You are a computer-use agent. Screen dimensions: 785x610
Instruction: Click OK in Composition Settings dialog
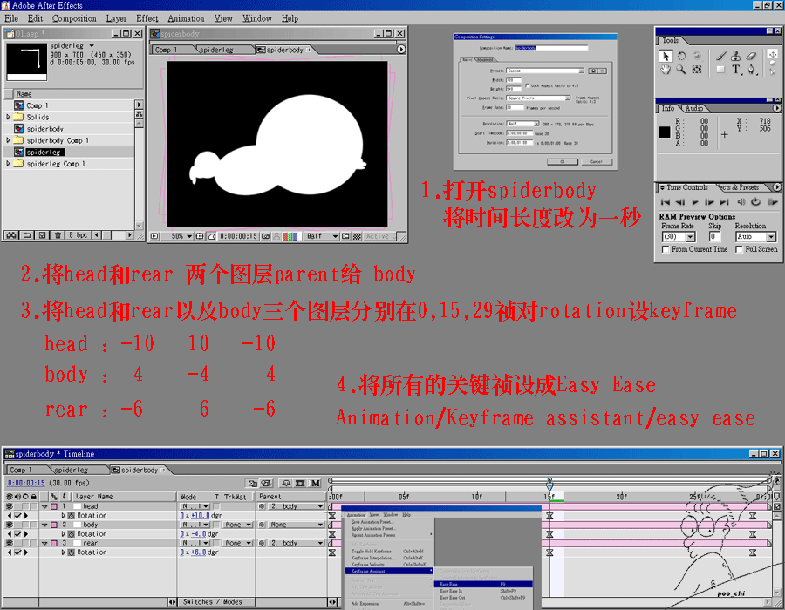pos(563,162)
